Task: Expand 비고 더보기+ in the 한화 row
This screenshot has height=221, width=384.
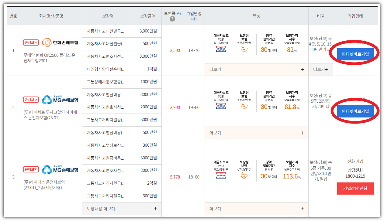Action: 321,70
